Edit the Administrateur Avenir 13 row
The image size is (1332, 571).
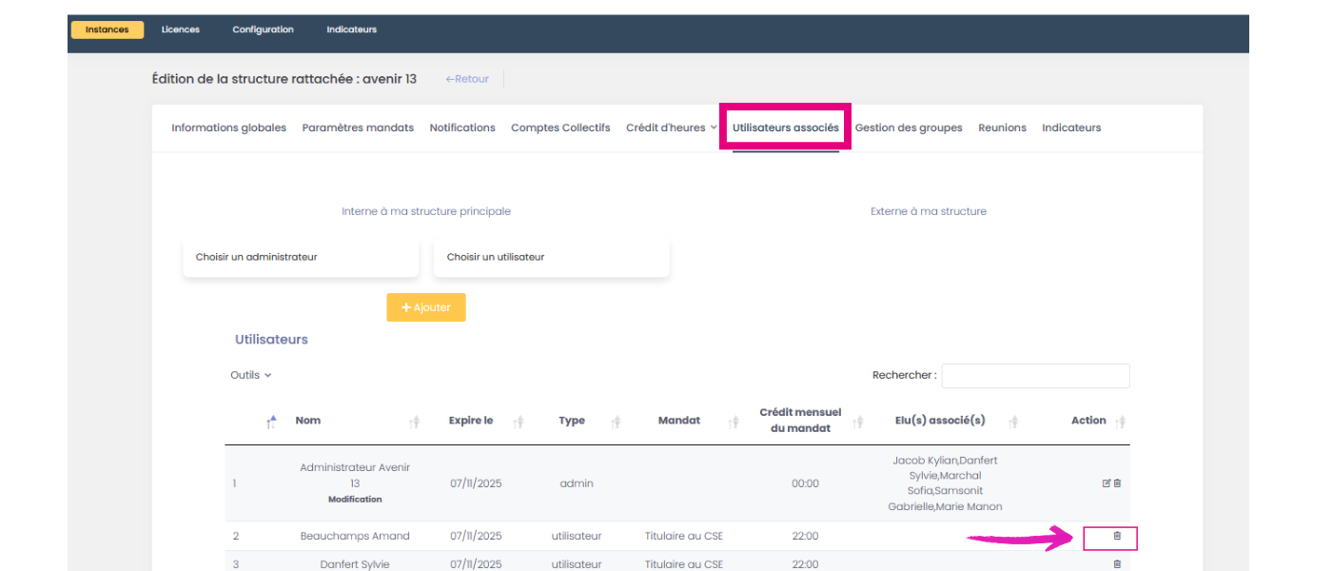[1107, 483]
